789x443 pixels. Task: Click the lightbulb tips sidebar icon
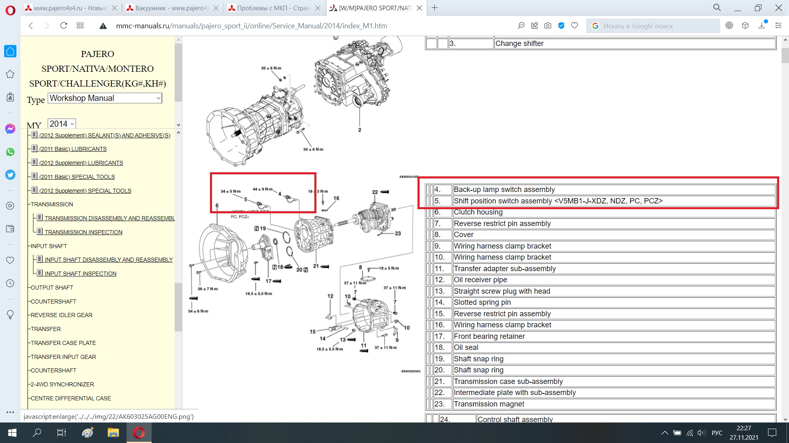tap(10, 315)
